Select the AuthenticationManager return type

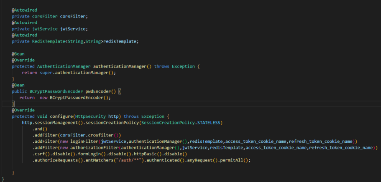(64, 66)
